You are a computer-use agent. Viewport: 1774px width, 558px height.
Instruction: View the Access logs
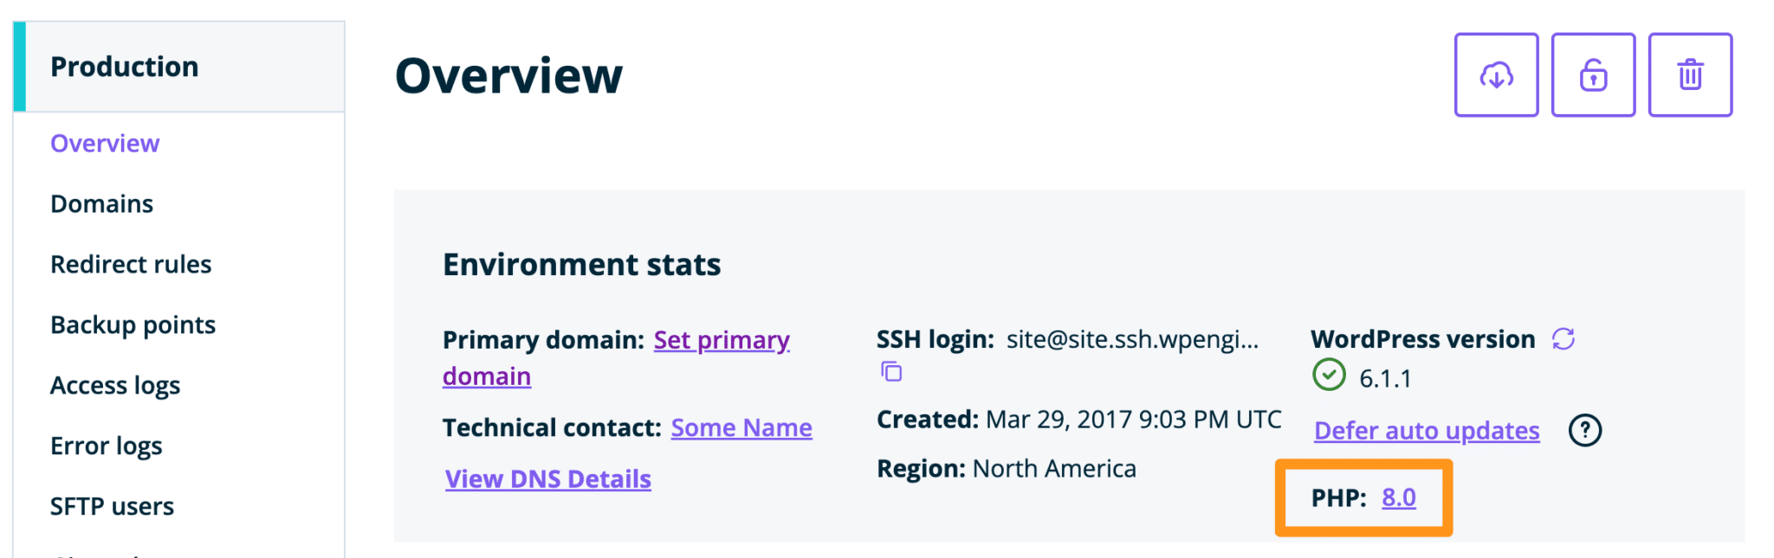click(115, 385)
